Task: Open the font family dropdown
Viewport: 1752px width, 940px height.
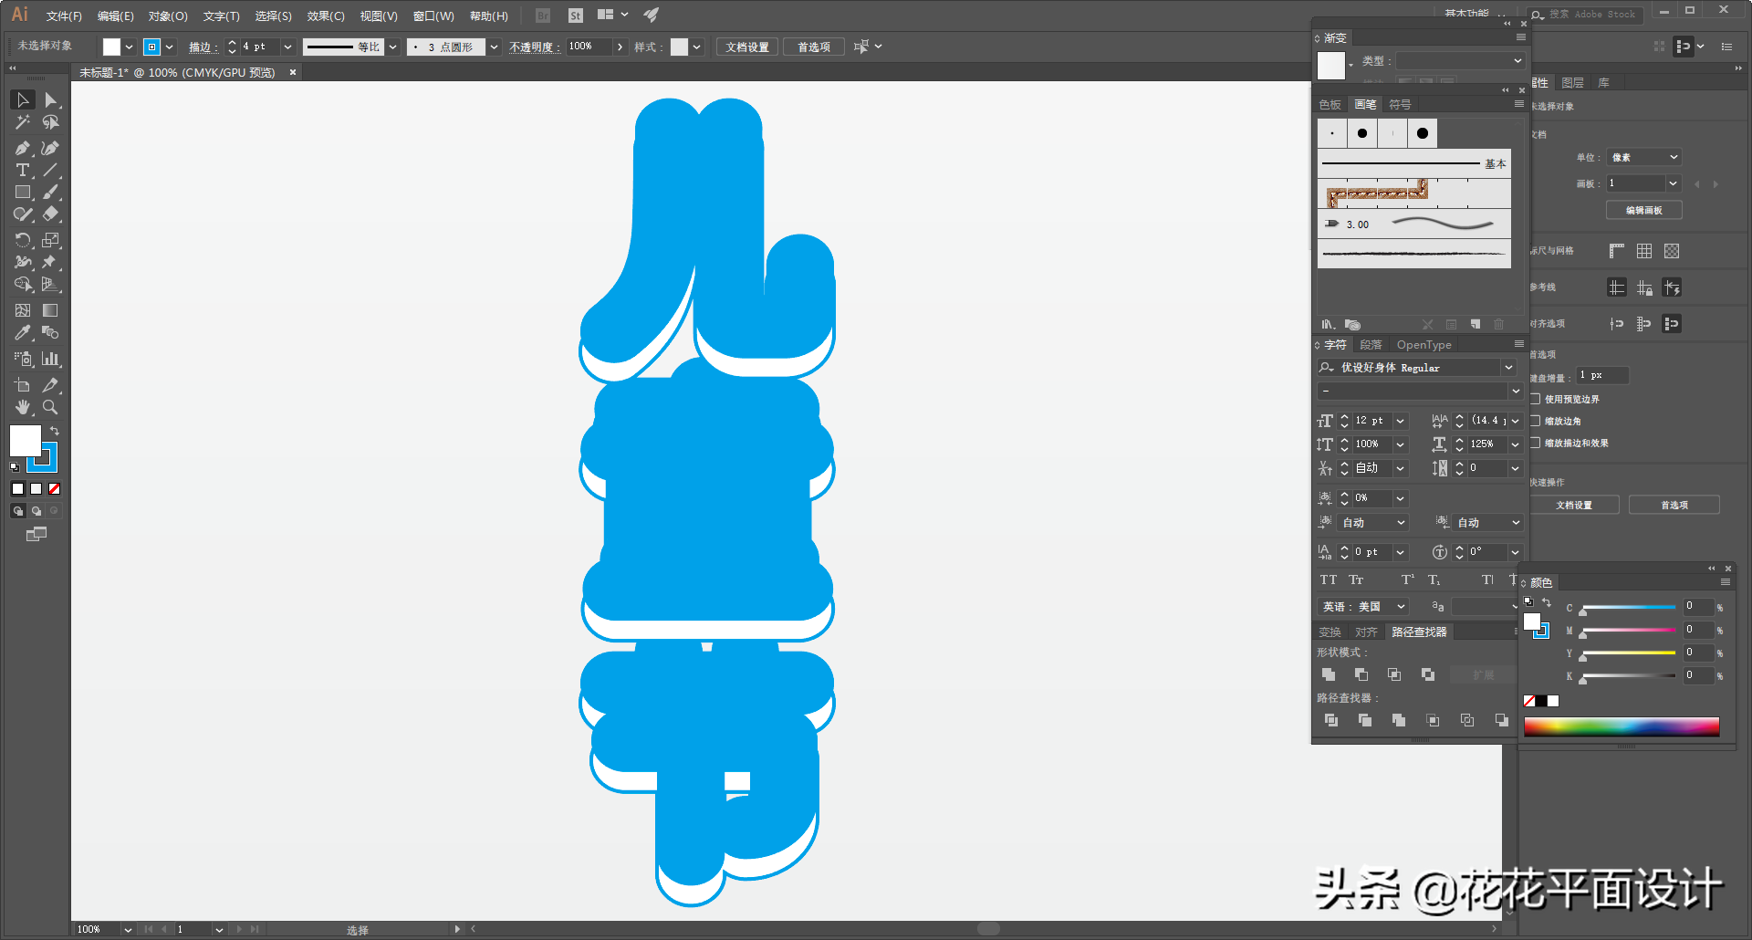Action: click(1508, 368)
